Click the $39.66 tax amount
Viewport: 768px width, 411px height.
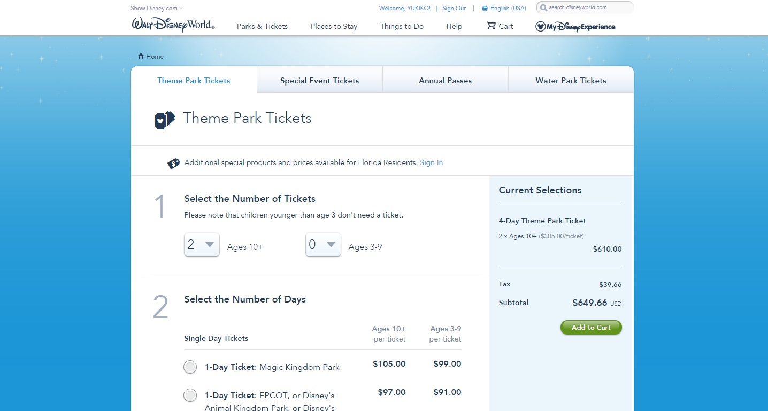tap(610, 285)
